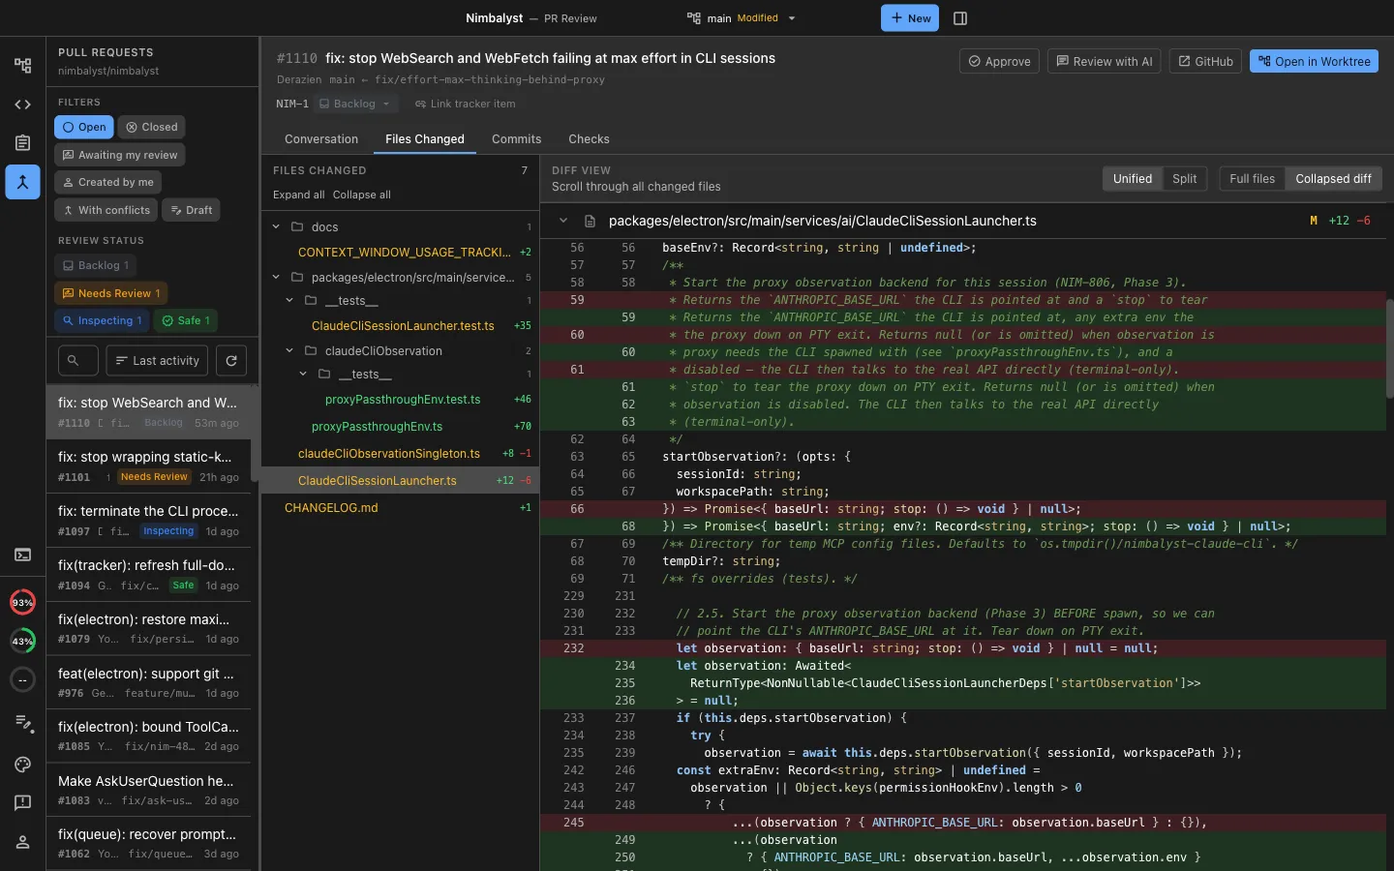The image size is (1394, 871).
Task: Collapse the docs folder chevron
Action: 276,227
